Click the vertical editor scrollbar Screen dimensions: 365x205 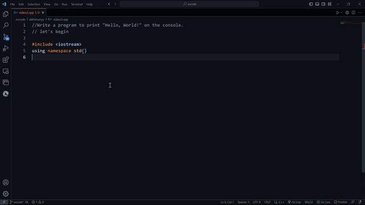(x=363, y=97)
